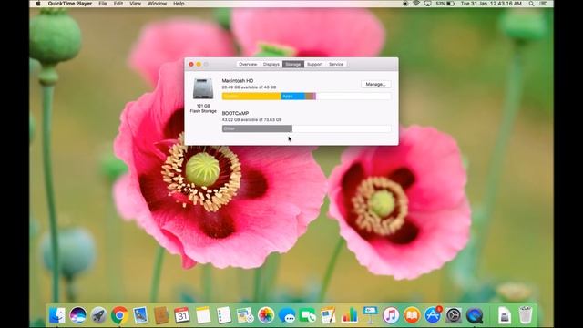
Task: Launch FaceTime green camera icon
Action: pos(308,315)
